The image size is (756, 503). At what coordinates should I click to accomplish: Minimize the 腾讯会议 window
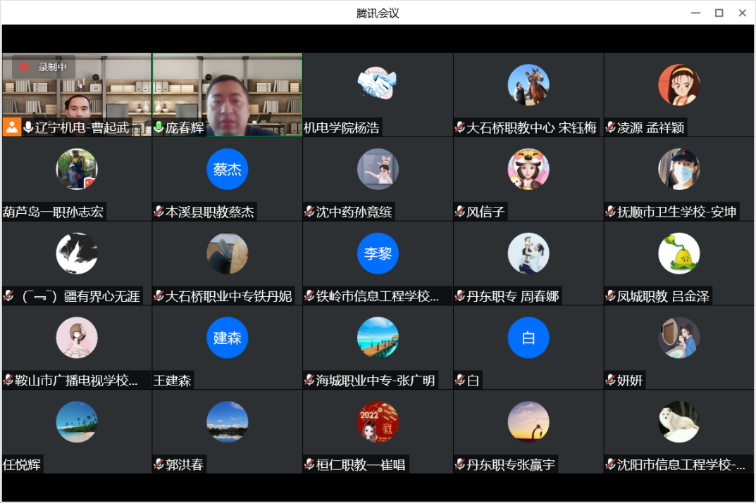695,13
